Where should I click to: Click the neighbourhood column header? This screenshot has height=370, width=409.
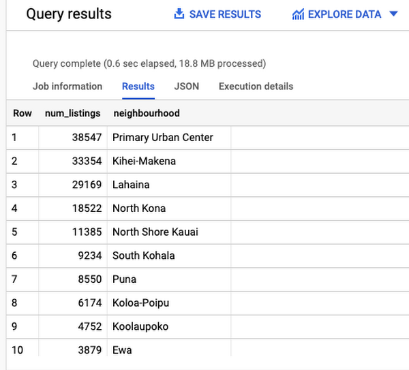pos(147,113)
